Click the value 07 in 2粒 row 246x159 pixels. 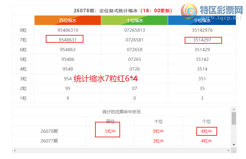[135, 88]
